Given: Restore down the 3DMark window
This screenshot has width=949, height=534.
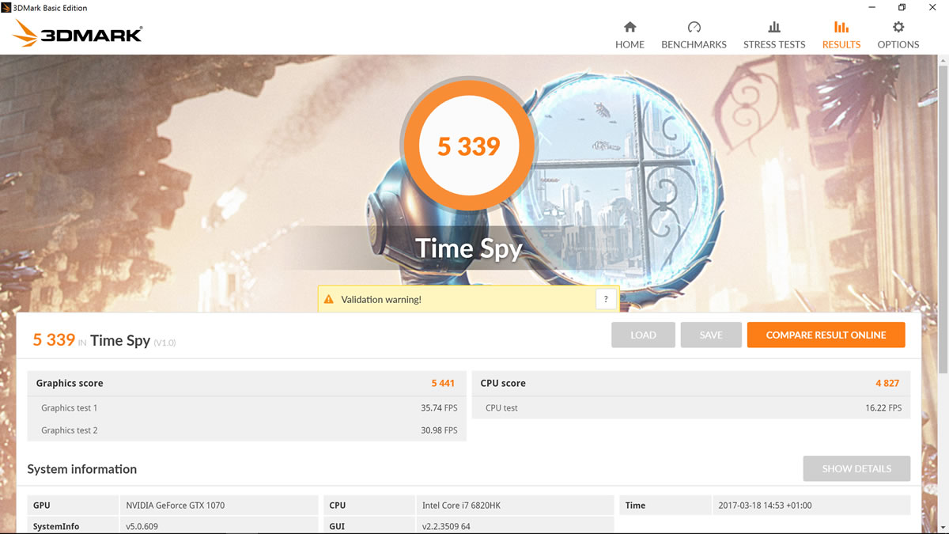Looking at the screenshot, I should [x=902, y=7].
